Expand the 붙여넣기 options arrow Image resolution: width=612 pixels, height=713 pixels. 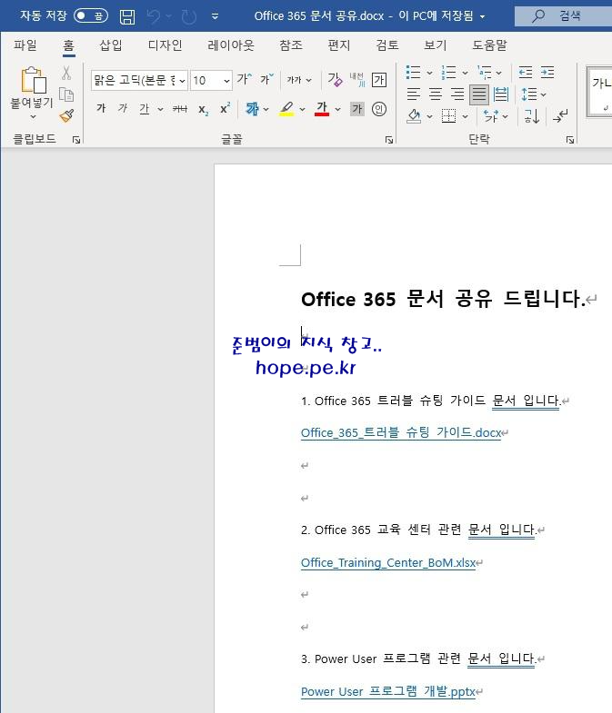33,117
